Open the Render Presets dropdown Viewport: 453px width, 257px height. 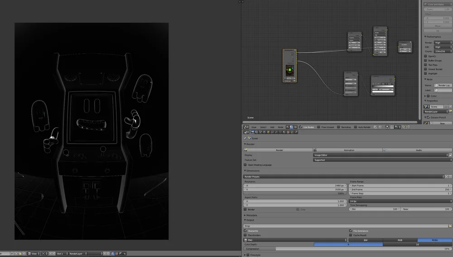pyautogui.click(x=344, y=177)
